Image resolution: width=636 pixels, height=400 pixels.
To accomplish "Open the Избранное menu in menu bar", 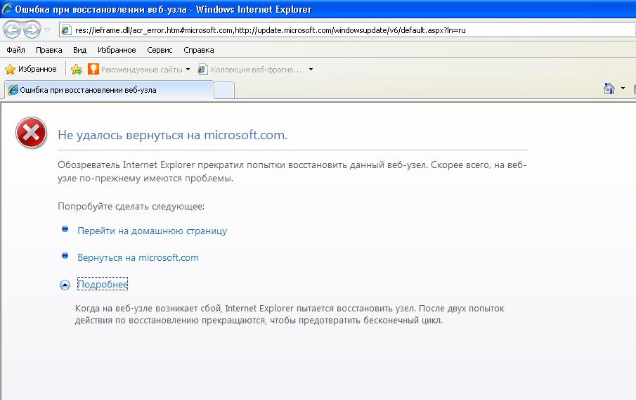I will [x=117, y=50].
